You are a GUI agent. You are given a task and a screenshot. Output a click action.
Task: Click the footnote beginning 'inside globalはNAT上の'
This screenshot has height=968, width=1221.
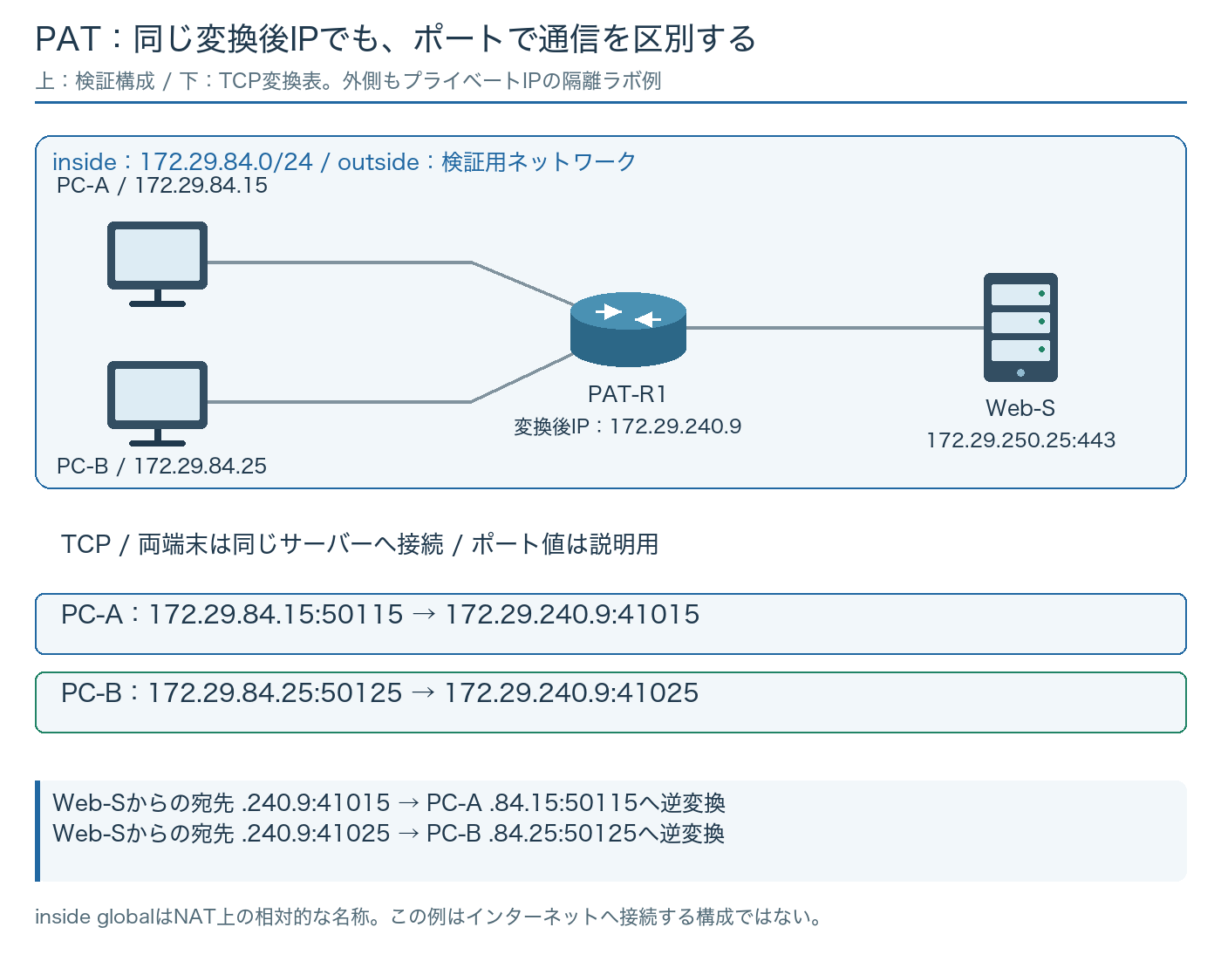[x=428, y=917]
